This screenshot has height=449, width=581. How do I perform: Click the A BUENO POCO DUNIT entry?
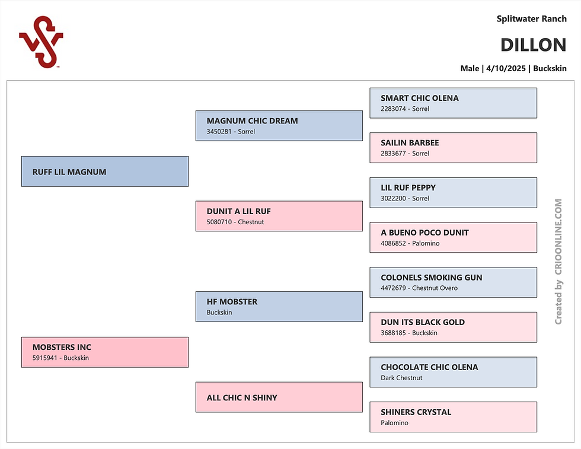(x=453, y=238)
